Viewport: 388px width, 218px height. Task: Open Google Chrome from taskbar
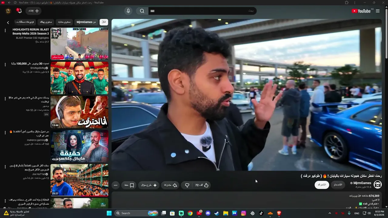point(190,213)
